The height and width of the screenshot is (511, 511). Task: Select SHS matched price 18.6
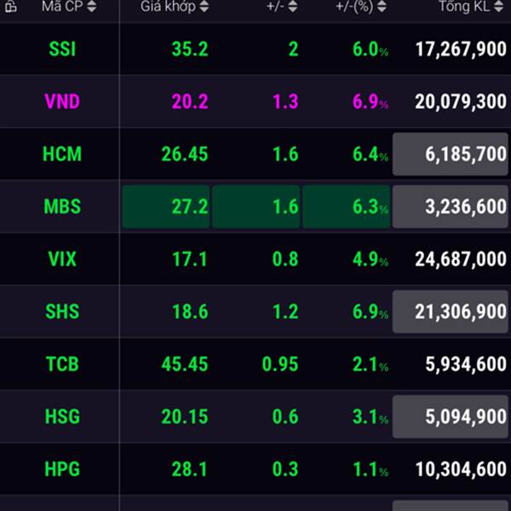click(190, 312)
